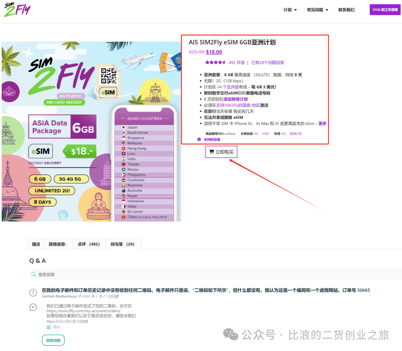Image resolution: width=402 pixels, height=351 pixels.
Task: Switch to the 描述 tab
Action: click(36, 244)
